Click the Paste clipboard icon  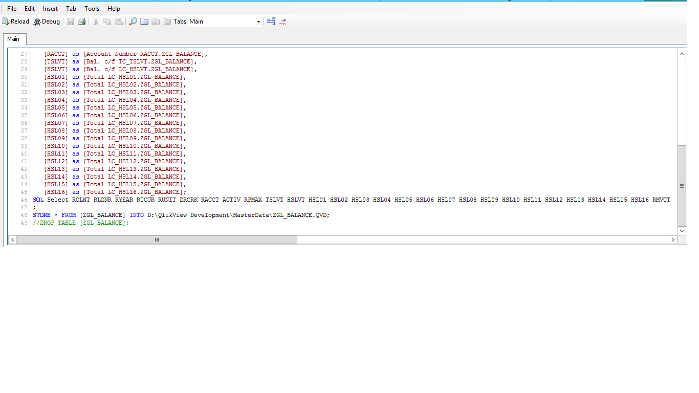(118, 21)
